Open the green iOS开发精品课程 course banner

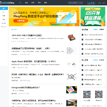pos(93,16)
